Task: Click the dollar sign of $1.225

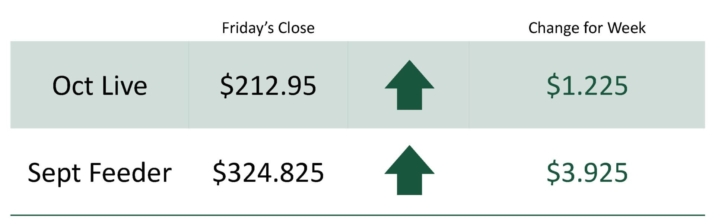Action: click(x=553, y=86)
